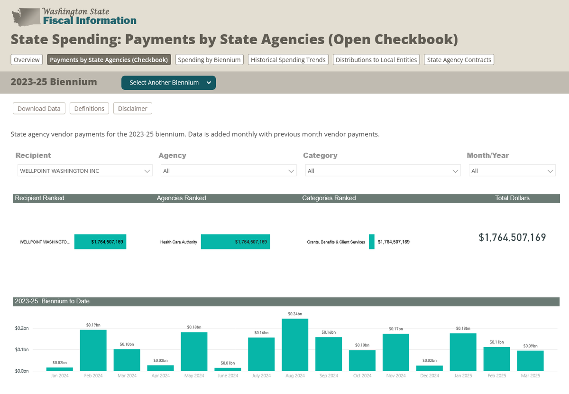Image resolution: width=569 pixels, height=394 pixels.
Task: Click the Mar 2025 bar in chart
Action: (x=531, y=361)
